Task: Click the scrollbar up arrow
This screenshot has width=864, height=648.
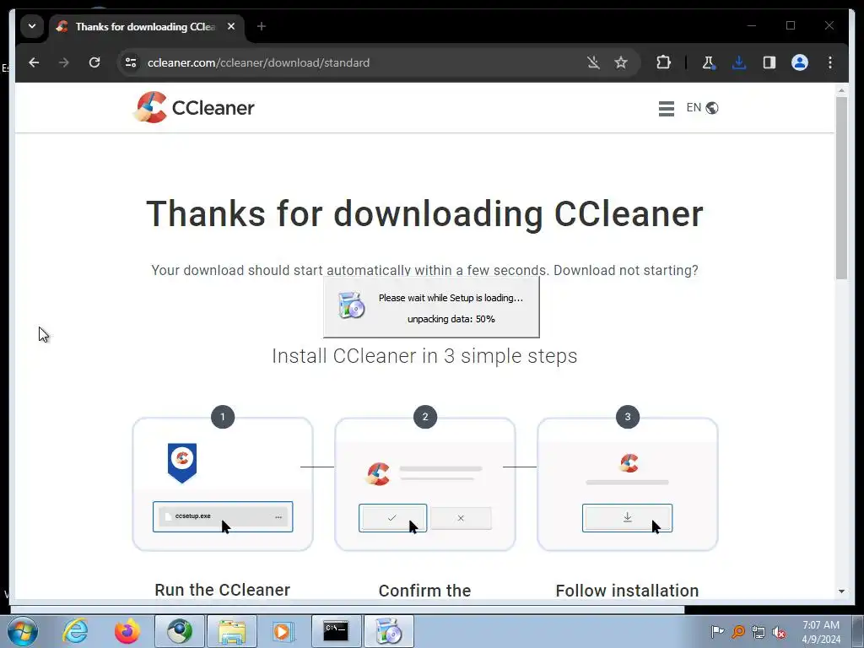Action: point(841,89)
